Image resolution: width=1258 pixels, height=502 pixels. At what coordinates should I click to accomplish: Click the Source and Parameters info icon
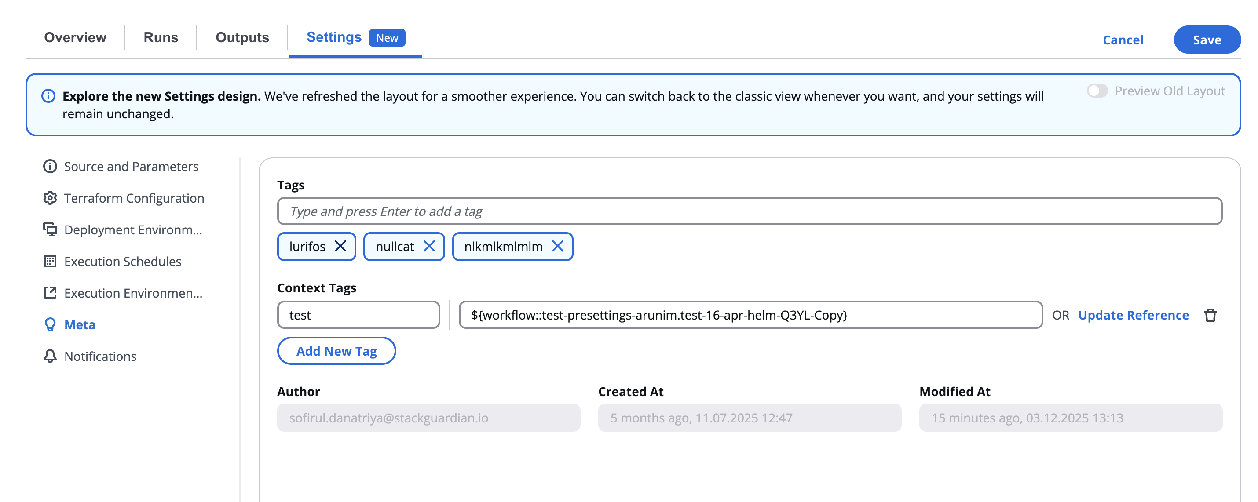coord(50,166)
